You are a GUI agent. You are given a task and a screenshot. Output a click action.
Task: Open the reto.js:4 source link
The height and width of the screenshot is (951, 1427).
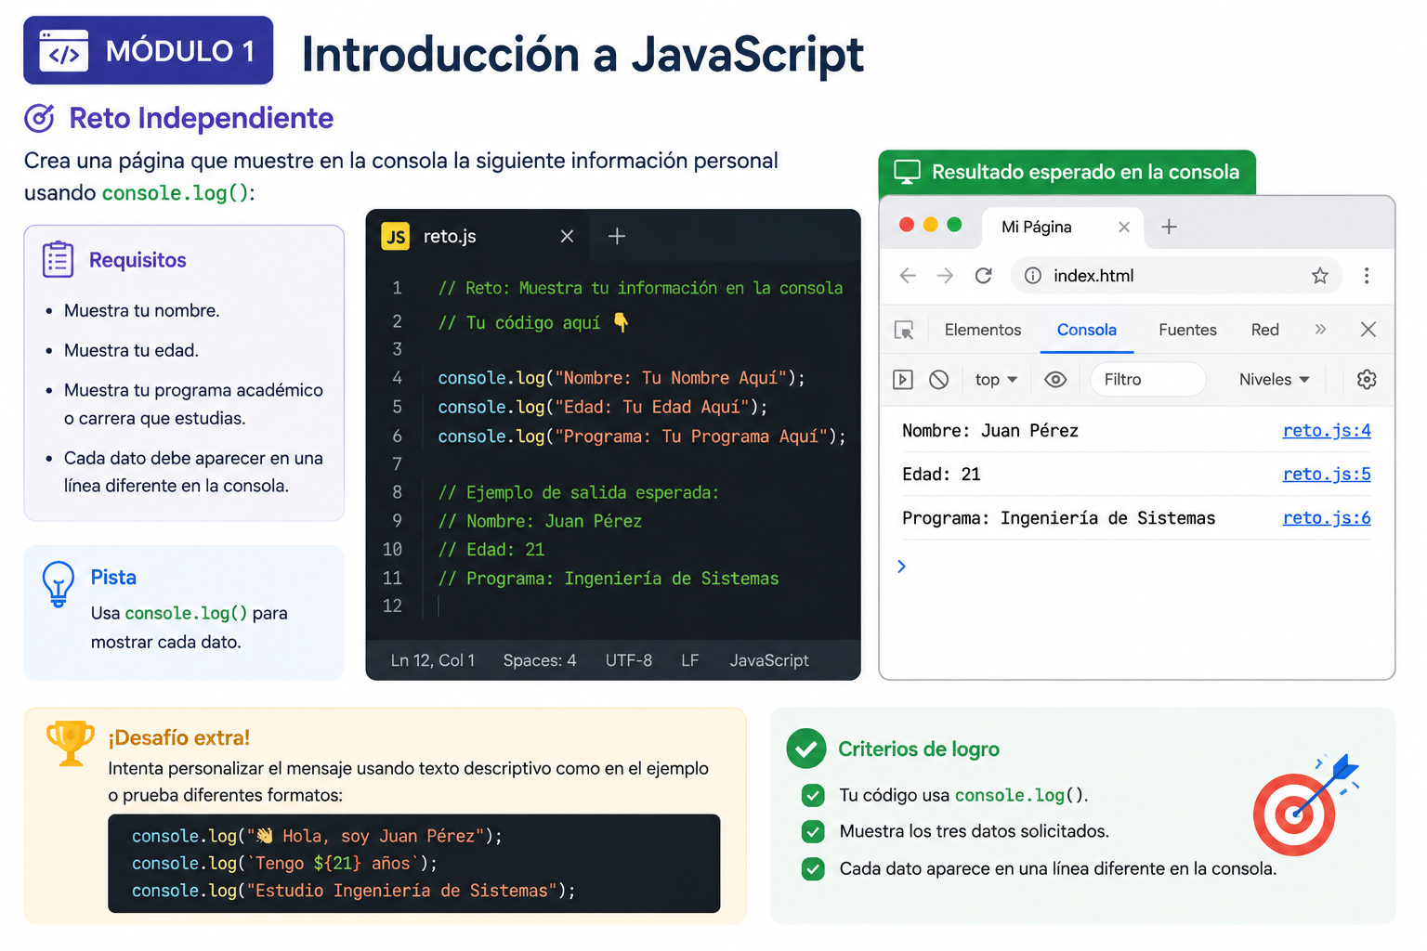1327,430
